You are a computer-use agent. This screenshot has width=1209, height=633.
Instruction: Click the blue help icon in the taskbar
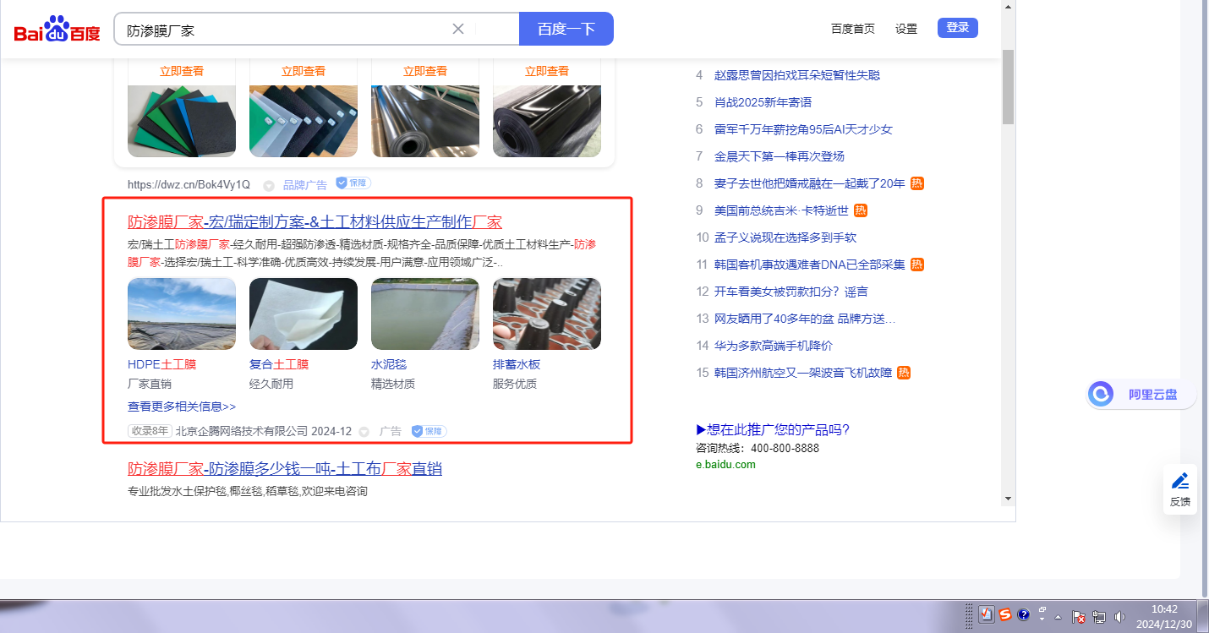(x=1023, y=615)
